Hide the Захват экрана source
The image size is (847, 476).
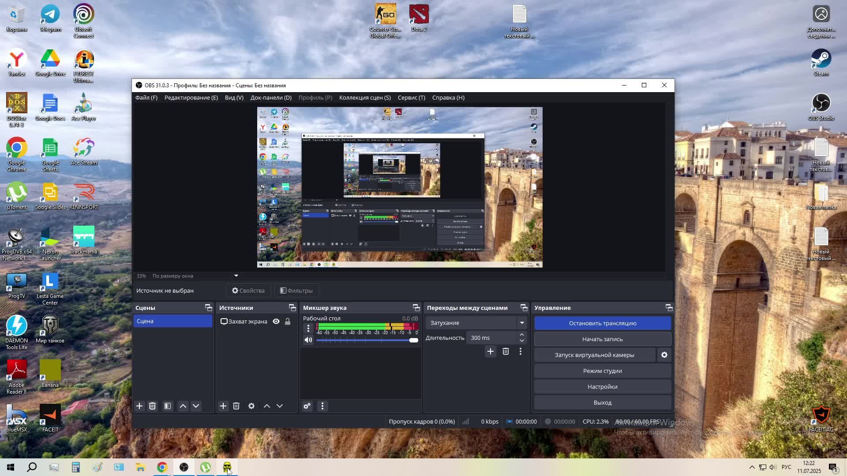pyautogui.click(x=276, y=321)
